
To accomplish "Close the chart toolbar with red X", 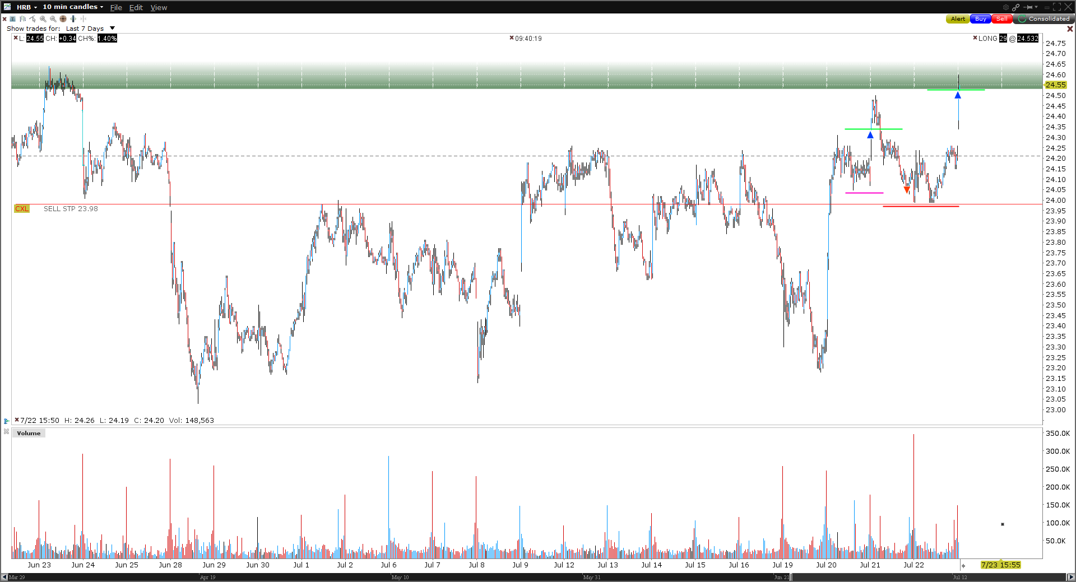I will coord(4,19).
